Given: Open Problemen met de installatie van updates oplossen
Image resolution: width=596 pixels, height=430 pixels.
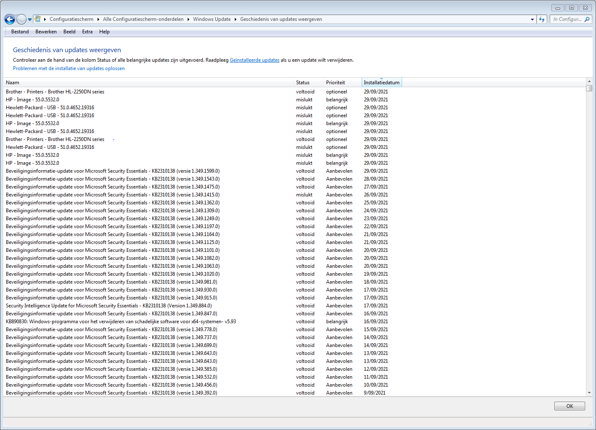Looking at the screenshot, I should 69,68.
